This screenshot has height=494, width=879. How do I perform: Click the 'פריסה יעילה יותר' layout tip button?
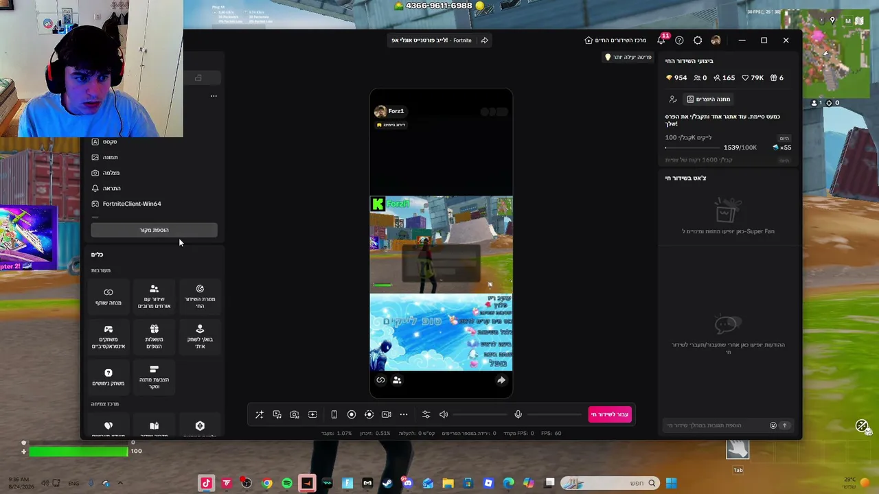(628, 58)
